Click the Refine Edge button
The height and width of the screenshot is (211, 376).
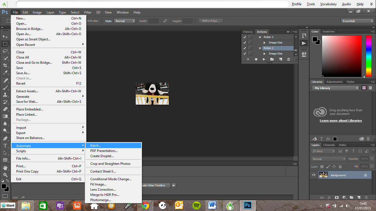(210, 21)
